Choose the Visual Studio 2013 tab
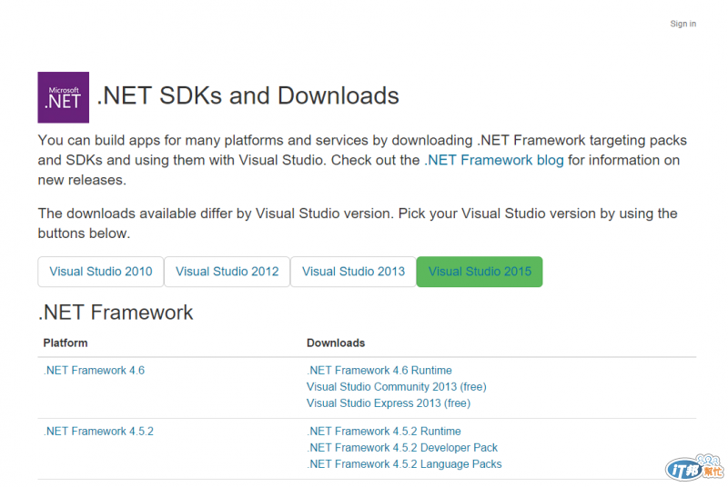Viewport: 728px width, 487px height. [x=353, y=272]
